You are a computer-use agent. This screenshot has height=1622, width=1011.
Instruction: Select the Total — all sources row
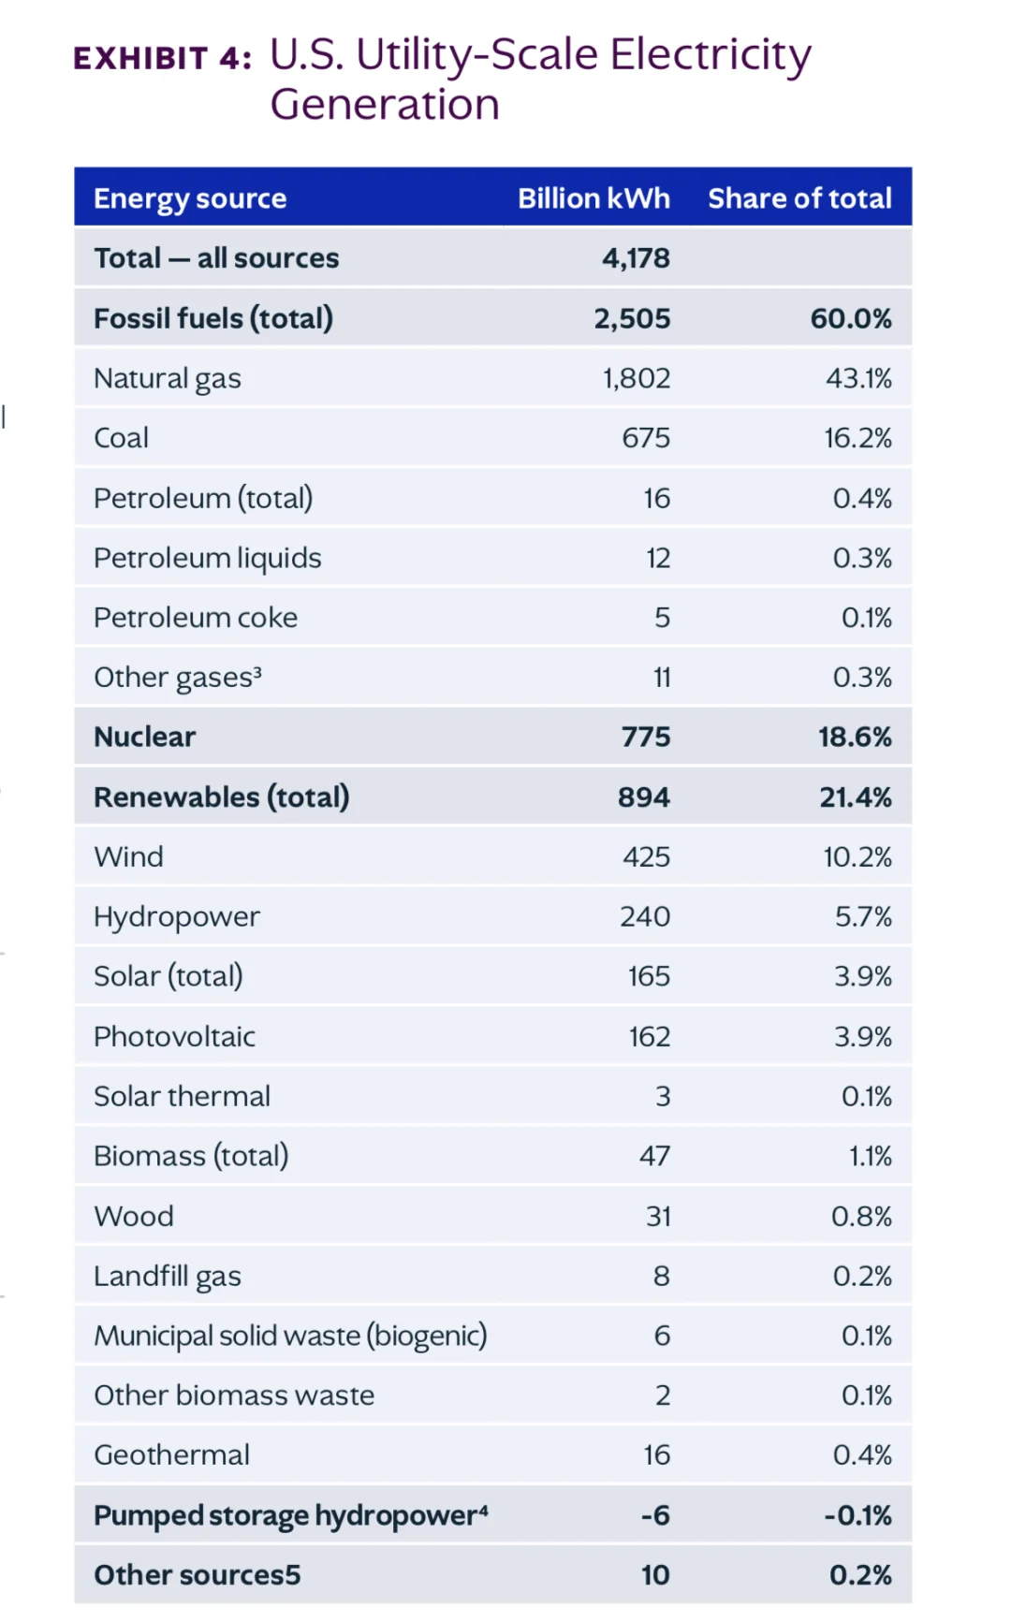pos(493,257)
